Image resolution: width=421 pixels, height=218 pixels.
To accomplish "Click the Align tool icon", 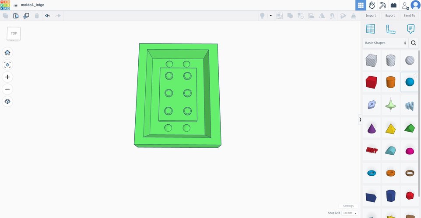I will click(311, 16).
